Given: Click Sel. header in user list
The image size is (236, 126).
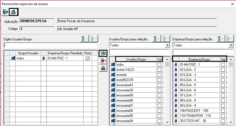Looking at the screenshot, I should coord(159,59).
